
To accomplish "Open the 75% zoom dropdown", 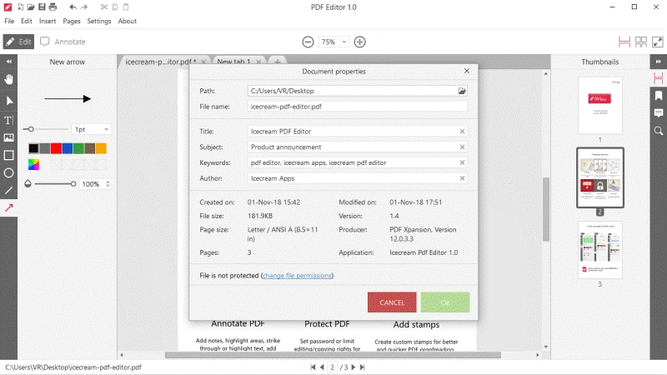I will 344,42.
